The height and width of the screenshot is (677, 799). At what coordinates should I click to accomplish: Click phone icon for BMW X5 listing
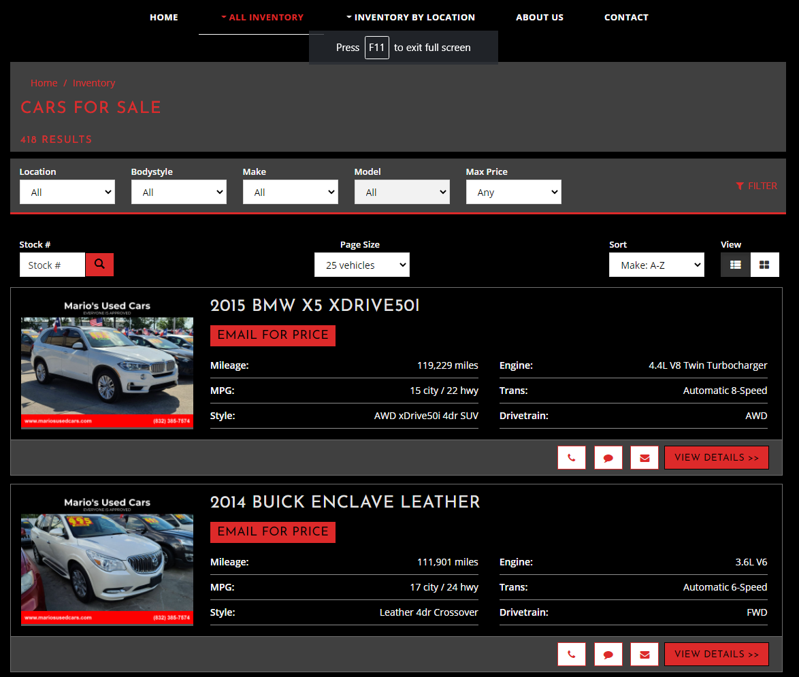click(x=572, y=457)
